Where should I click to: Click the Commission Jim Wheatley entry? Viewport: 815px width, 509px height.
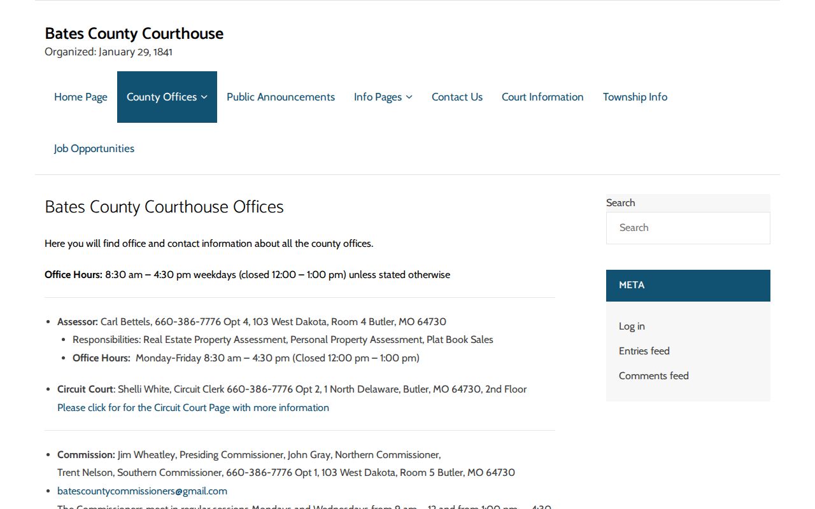click(249, 455)
